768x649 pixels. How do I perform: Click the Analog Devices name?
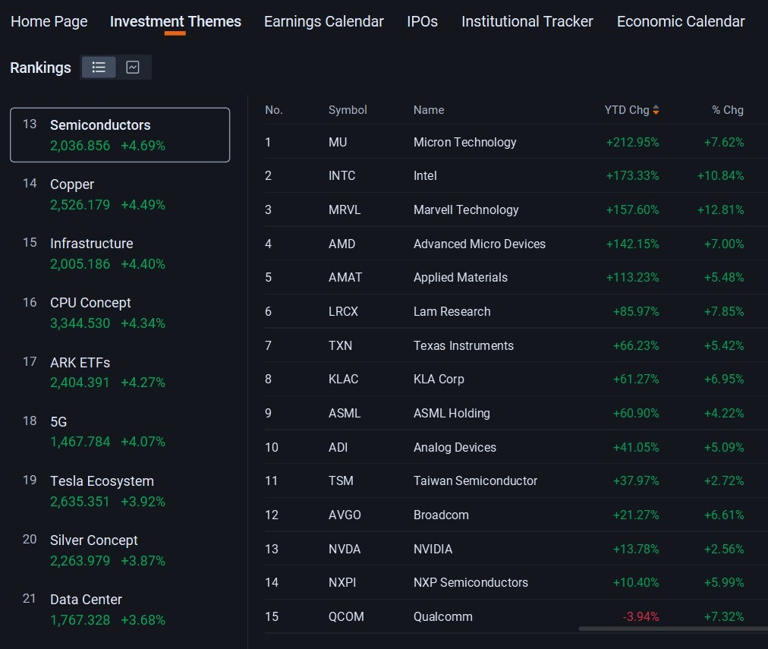455,447
